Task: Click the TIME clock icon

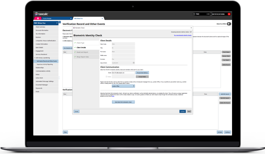Action: [x=194, y=14]
